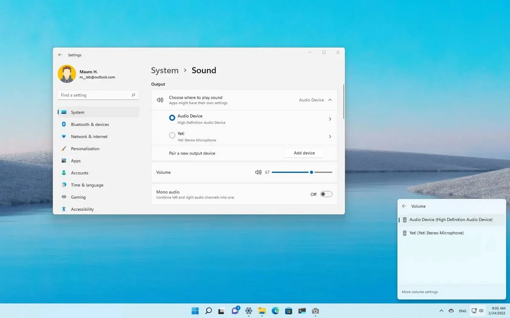Image resolution: width=510 pixels, height=318 pixels.
Task: Click the search magnifier in Find a setting
Action: (x=133, y=95)
